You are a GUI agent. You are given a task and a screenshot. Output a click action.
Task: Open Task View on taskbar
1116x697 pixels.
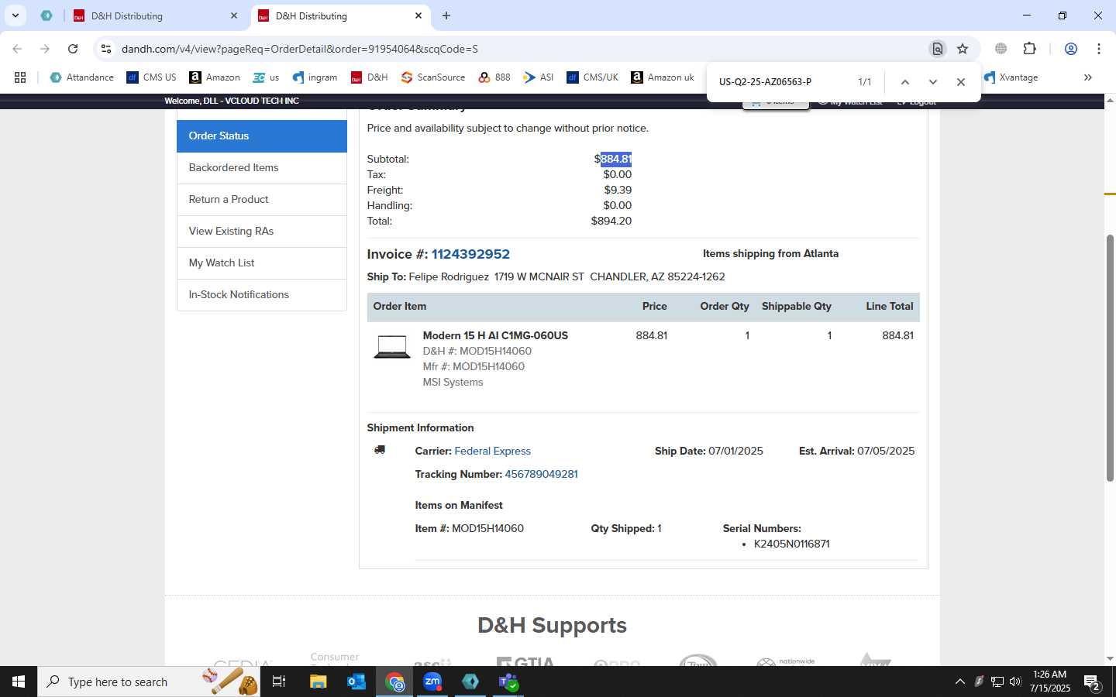tap(279, 682)
